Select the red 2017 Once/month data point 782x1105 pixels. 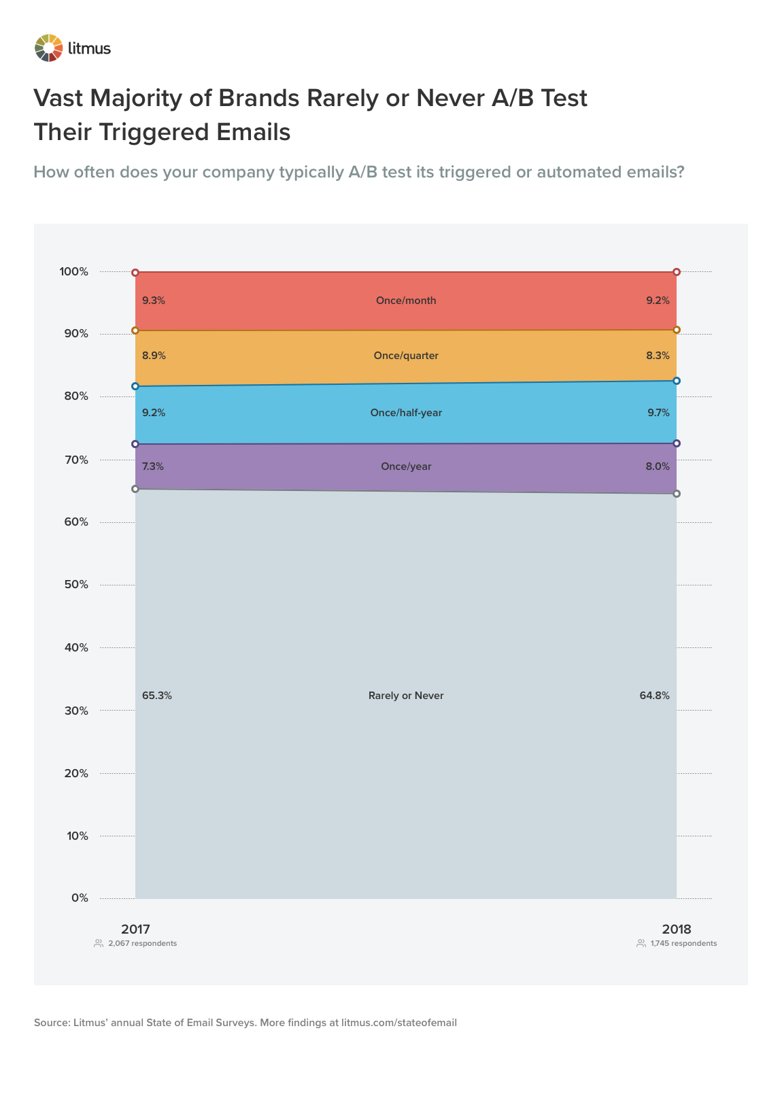click(135, 273)
